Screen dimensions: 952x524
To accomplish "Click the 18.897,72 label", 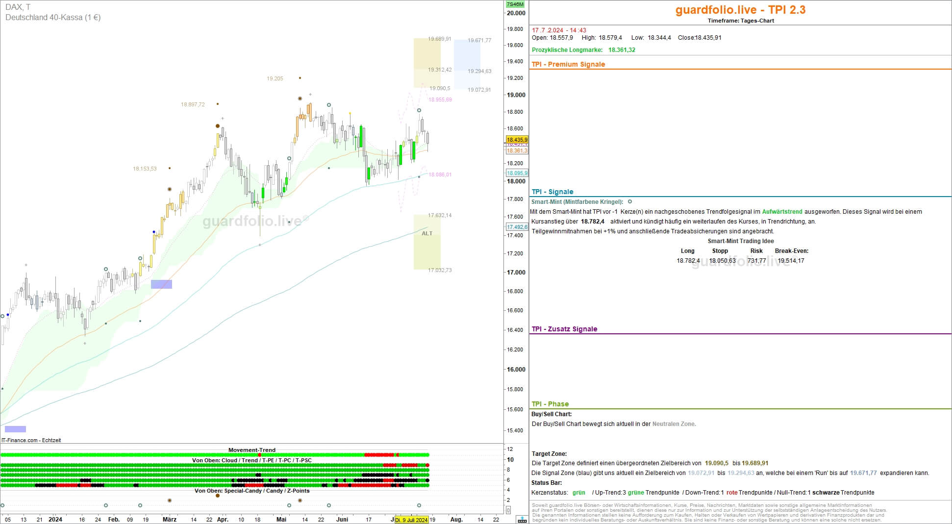I will 193,104.
